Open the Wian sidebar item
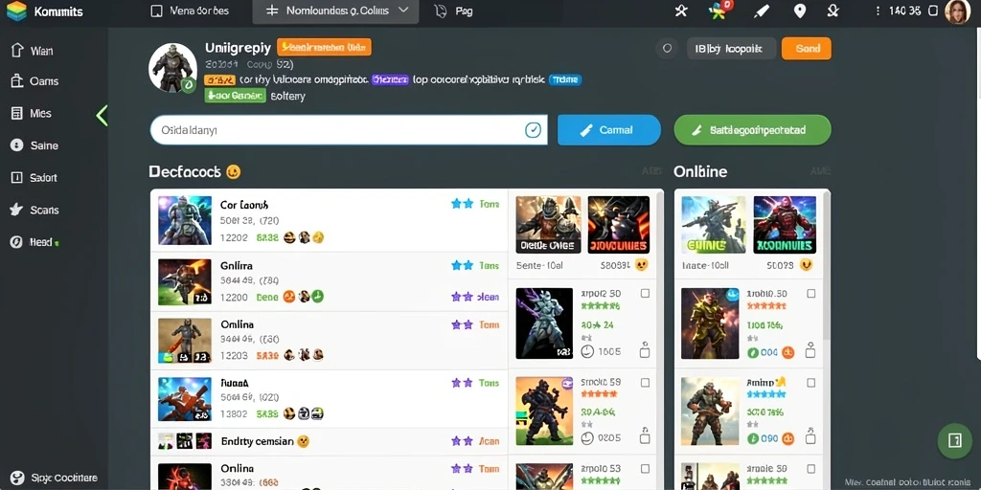The width and height of the screenshot is (981, 490). coord(32,51)
